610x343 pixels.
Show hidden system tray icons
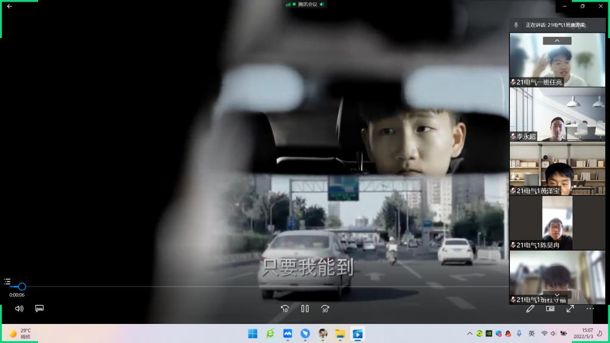pos(469,333)
